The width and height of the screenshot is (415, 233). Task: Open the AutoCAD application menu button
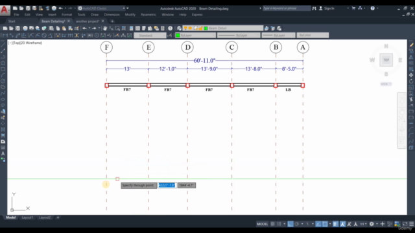pos(5,10)
